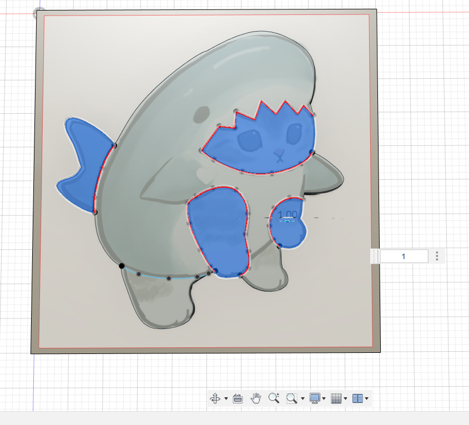
Task: Click the 1.00 dimension label on mitten profile
Action: click(x=288, y=215)
